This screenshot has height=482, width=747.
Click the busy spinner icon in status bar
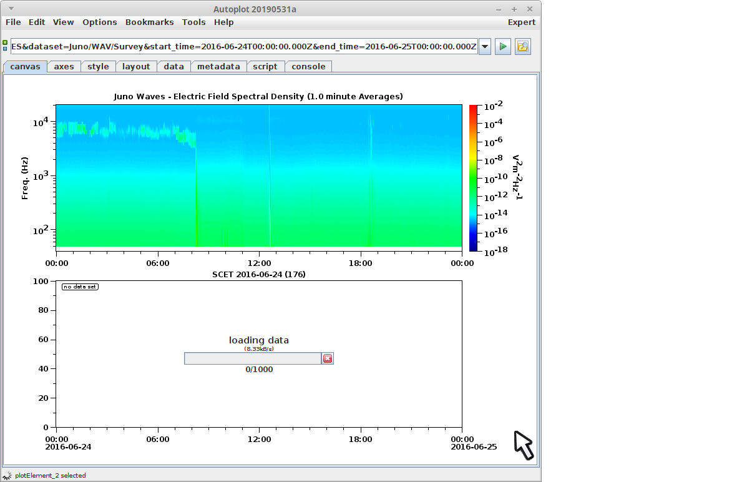tap(7, 475)
